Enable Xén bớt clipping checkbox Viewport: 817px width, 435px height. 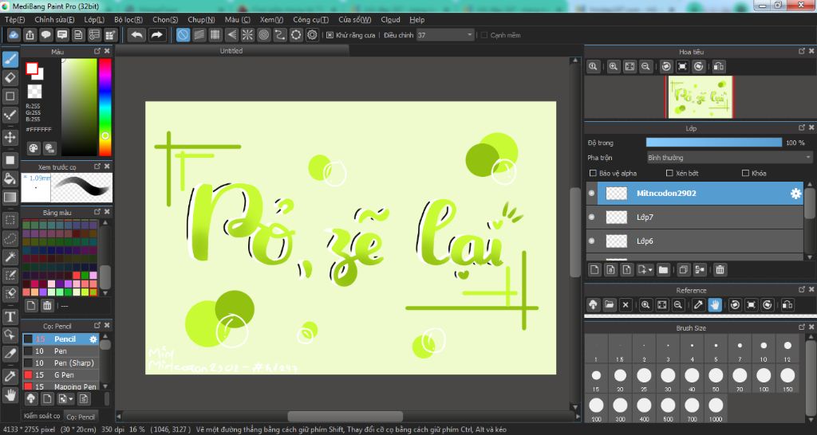coord(669,173)
